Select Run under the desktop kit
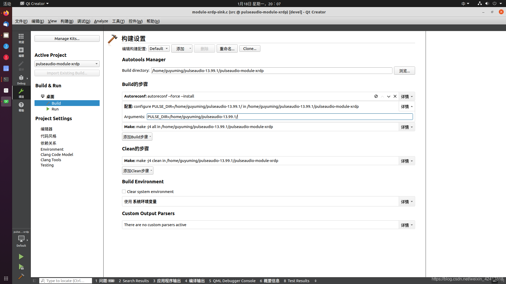The image size is (506, 284). point(55,109)
